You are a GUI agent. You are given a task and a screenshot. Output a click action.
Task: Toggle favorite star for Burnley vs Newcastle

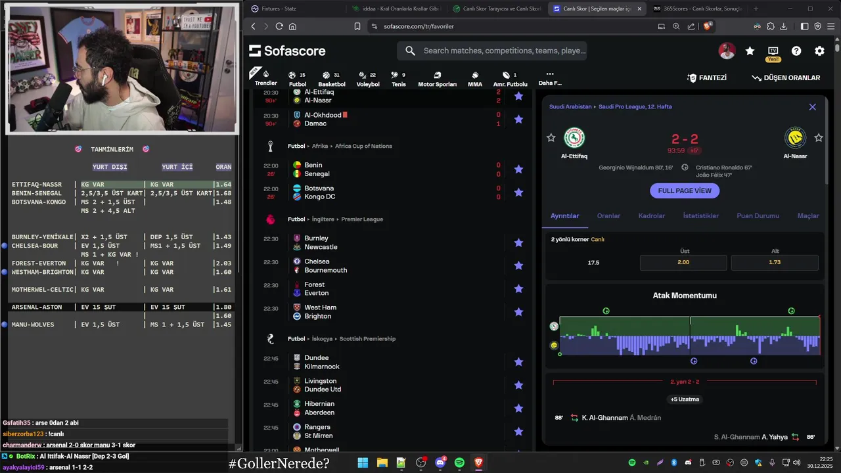coord(518,242)
